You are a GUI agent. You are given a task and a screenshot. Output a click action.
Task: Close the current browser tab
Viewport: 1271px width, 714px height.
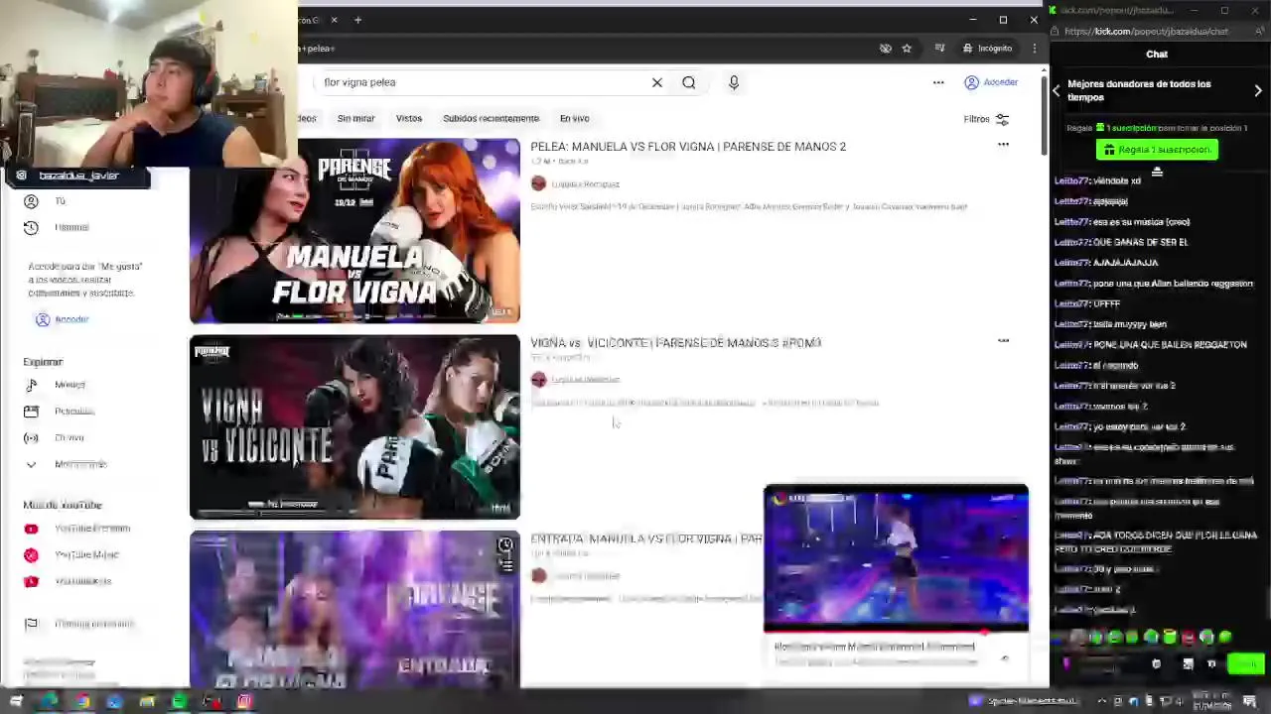334,20
